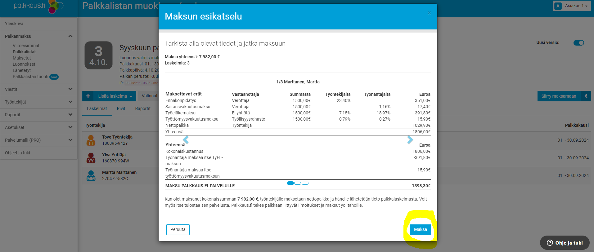The height and width of the screenshot is (252, 594).
Task: Click the Nettopalkka row label
Action: tap(177, 125)
